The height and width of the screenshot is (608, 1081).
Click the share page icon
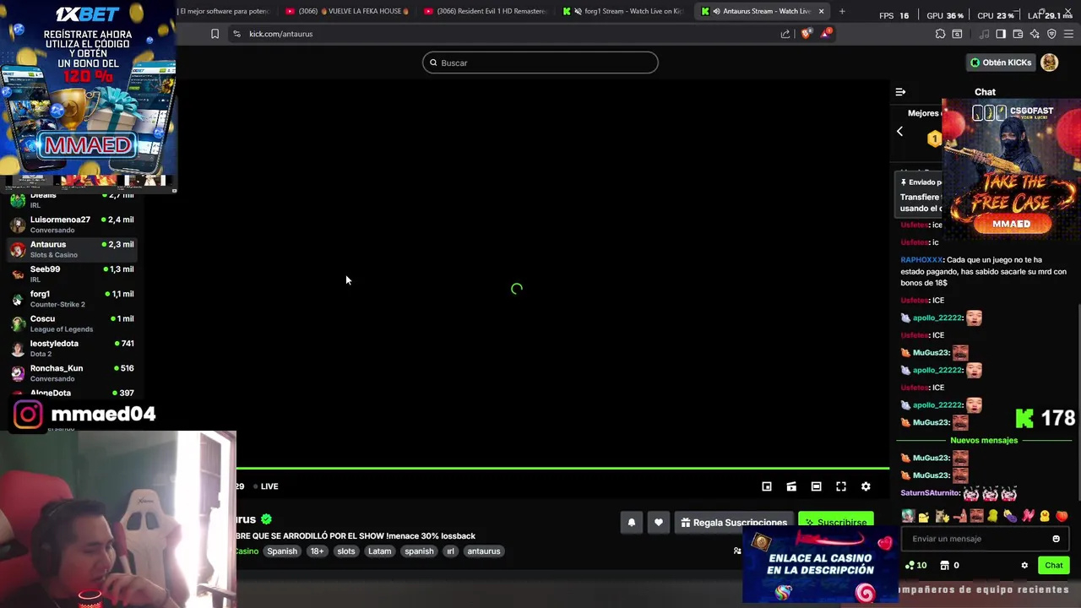785,34
